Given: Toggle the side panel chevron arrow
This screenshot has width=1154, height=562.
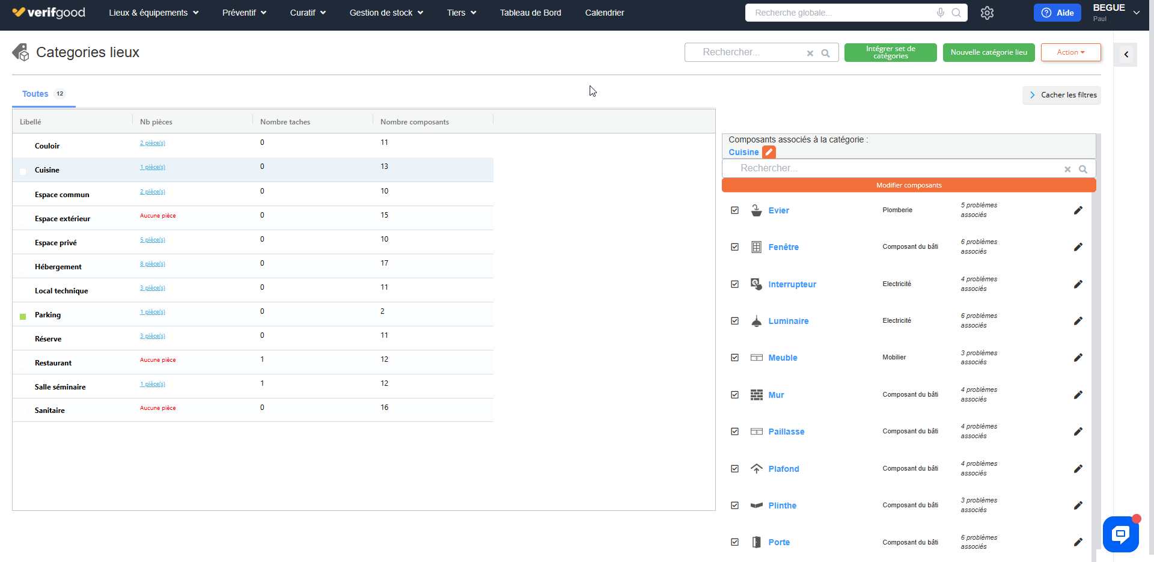Looking at the screenshot, I should pos(1126,54).
